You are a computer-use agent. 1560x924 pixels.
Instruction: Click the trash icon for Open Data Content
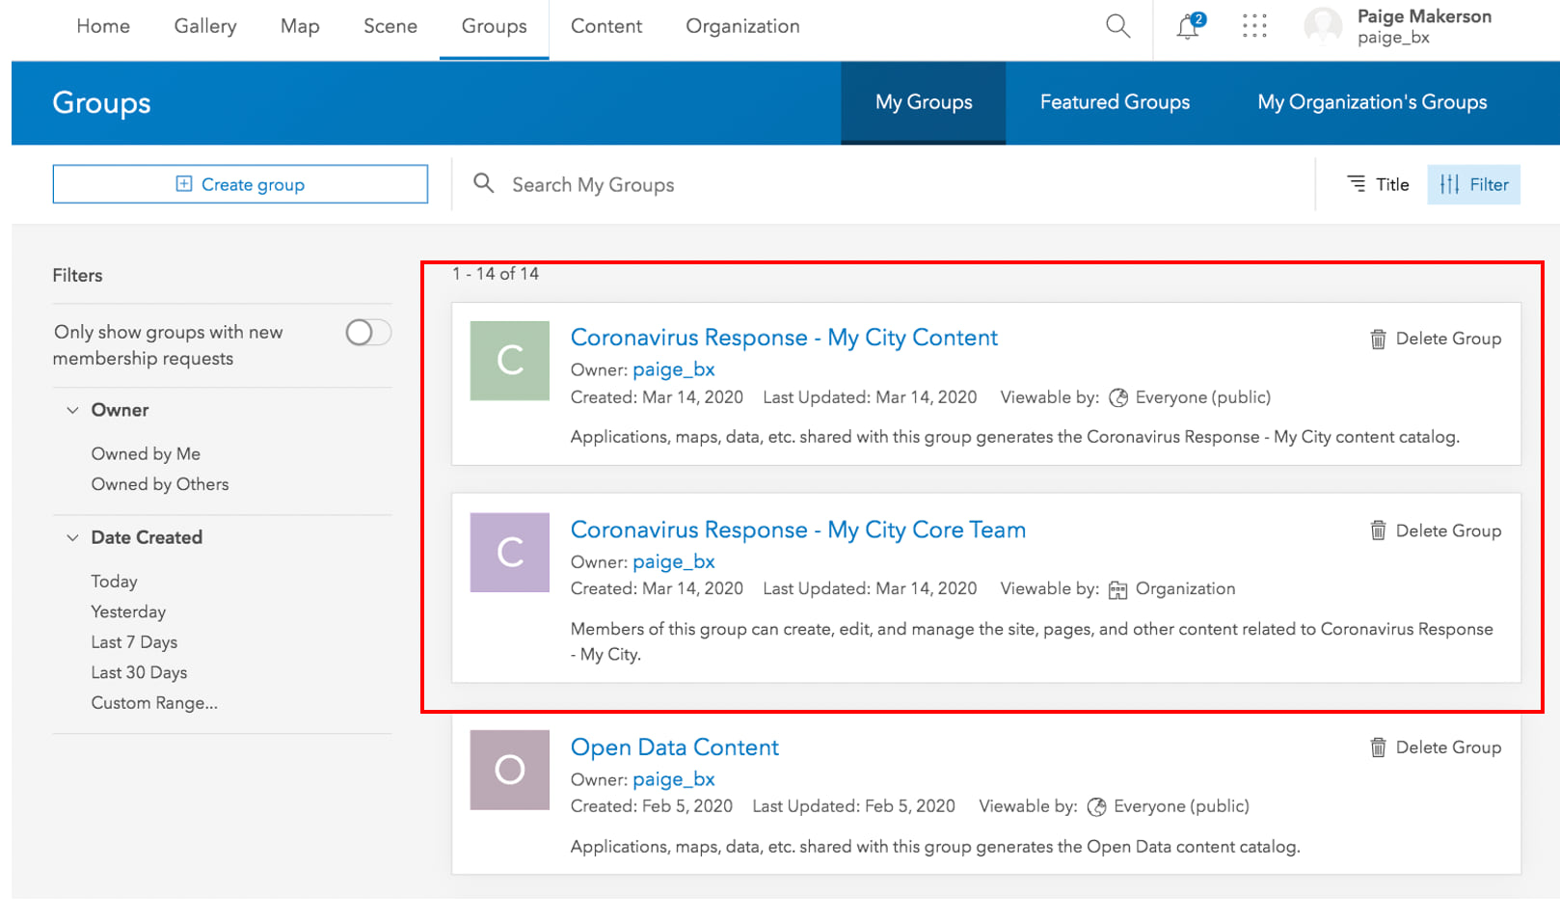point(1378,747)
